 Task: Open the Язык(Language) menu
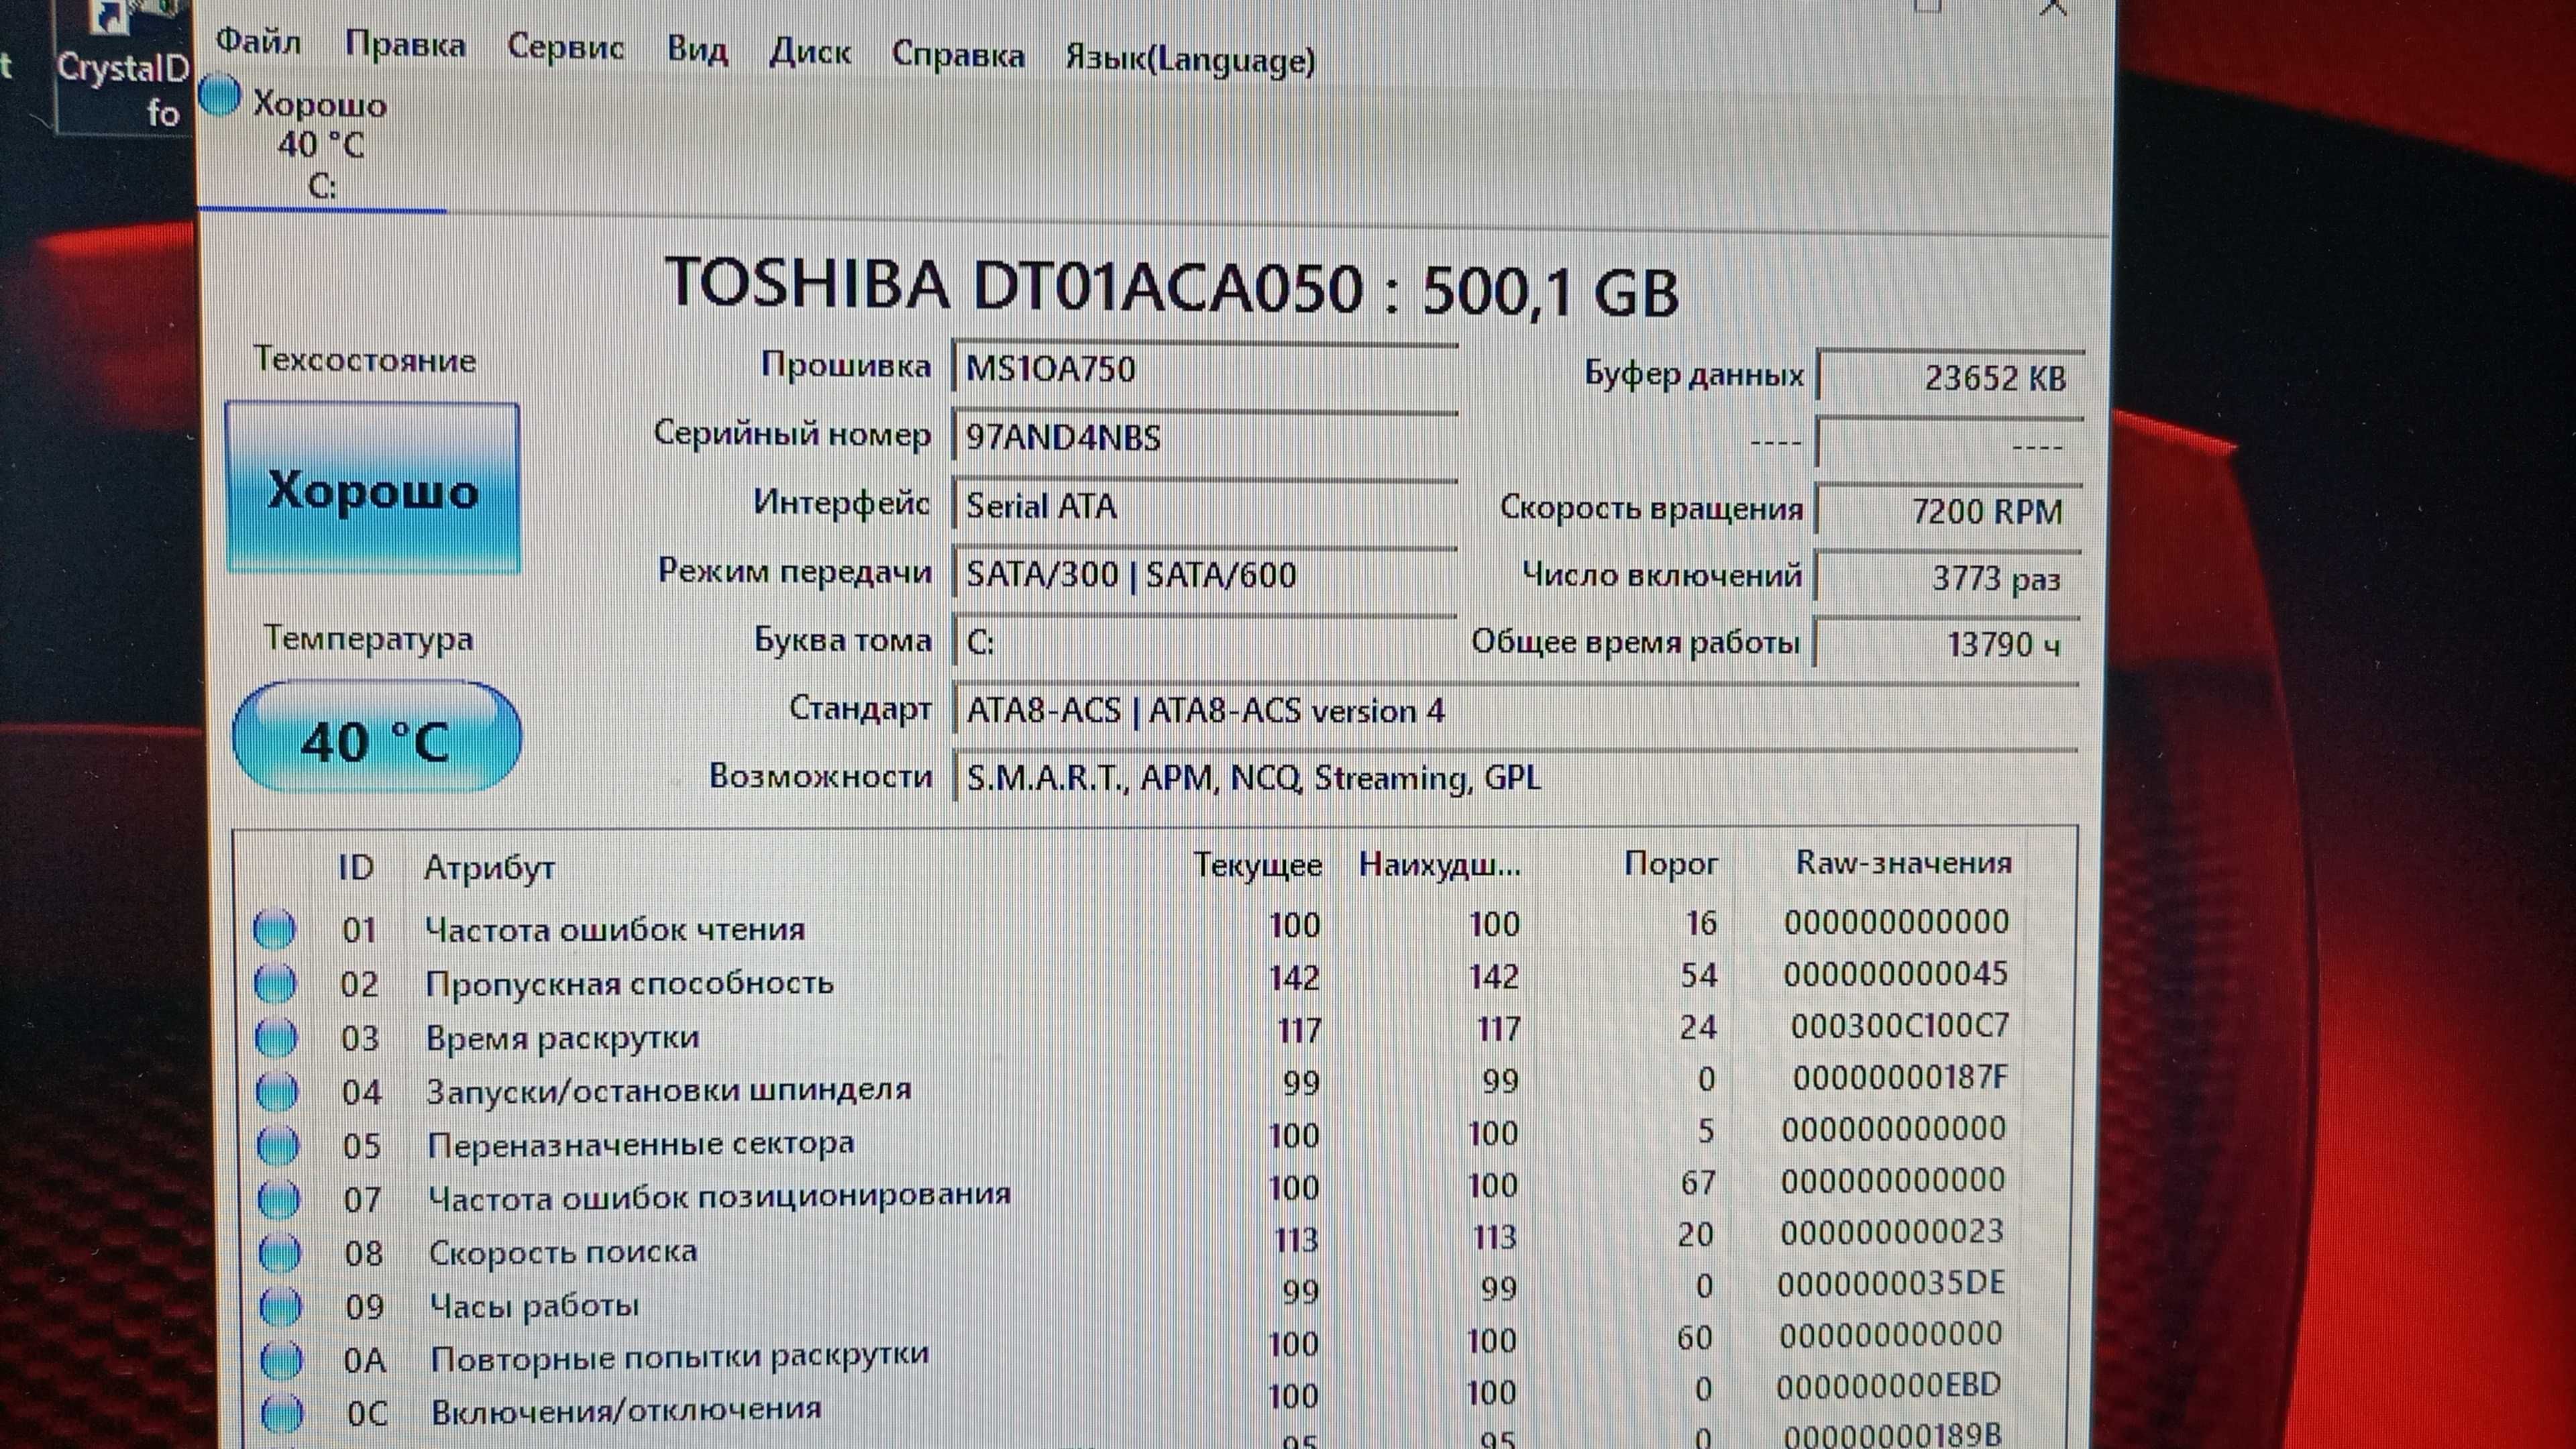(1190, 60)
